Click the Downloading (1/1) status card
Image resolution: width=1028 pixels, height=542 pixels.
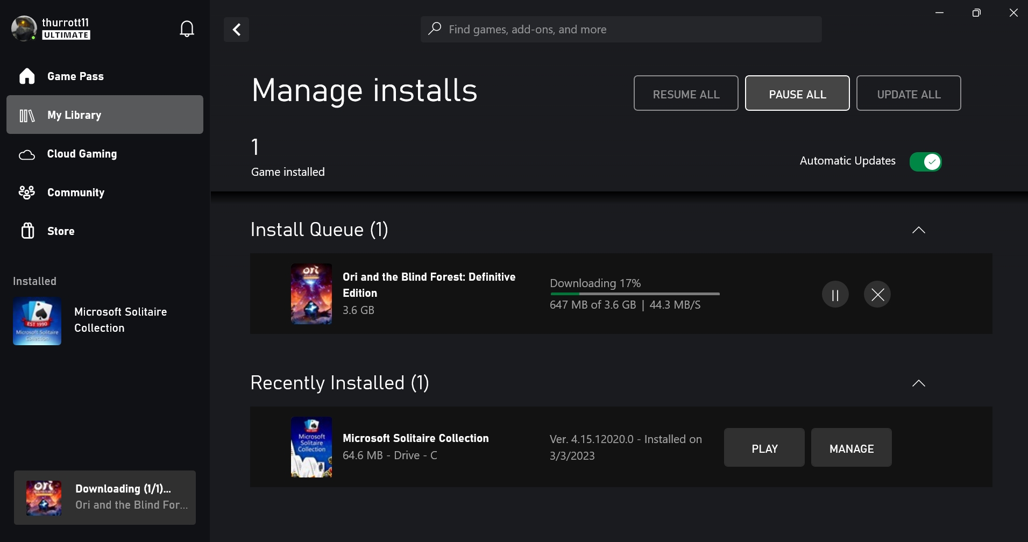[105, 497]
